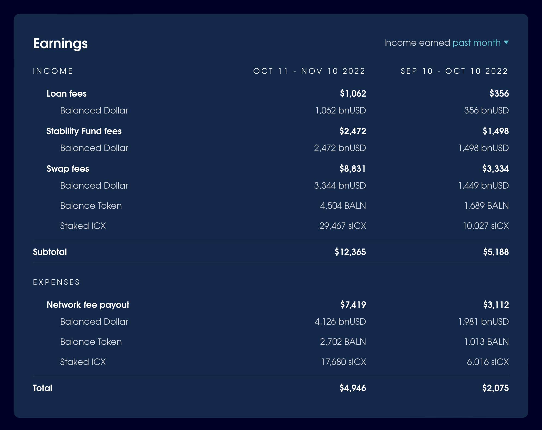
Task: Select the Loan fees row label
Action: tap(66, 94)
